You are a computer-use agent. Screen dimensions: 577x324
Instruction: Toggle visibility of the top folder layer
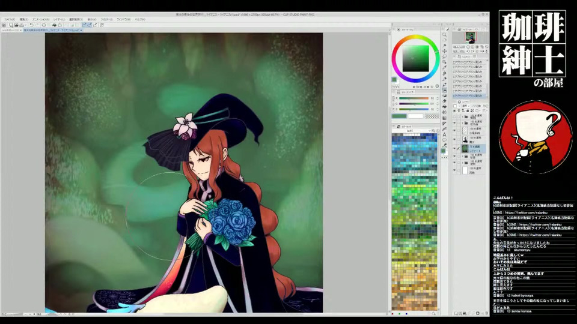[x=454, y=117]
